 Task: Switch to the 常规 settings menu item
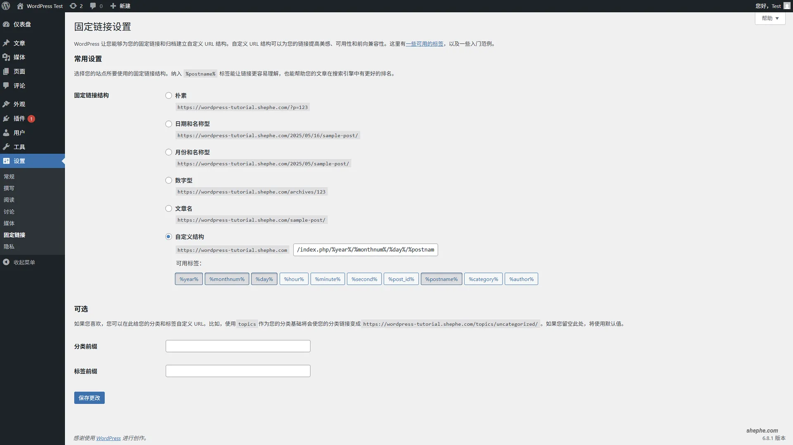tap(9, 176)
